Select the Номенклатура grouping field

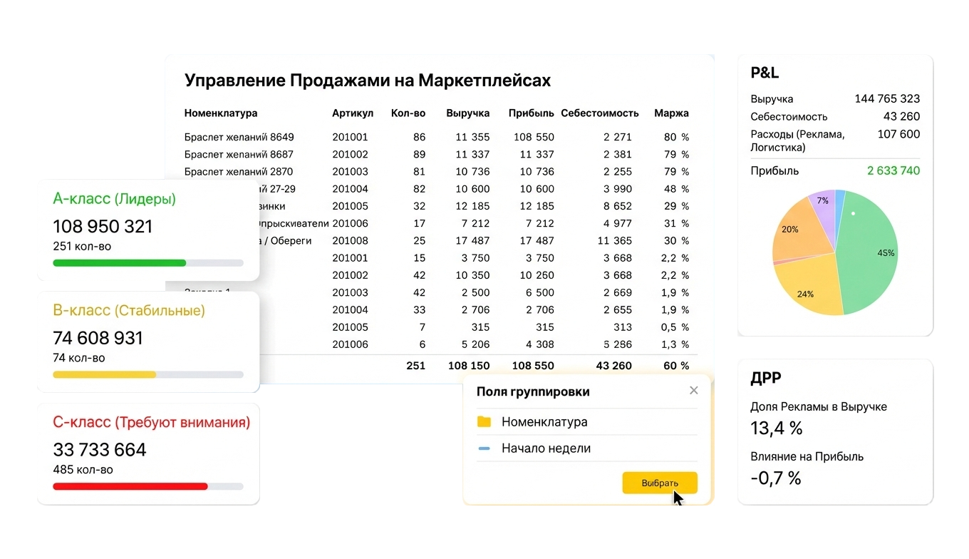(544, 422)
